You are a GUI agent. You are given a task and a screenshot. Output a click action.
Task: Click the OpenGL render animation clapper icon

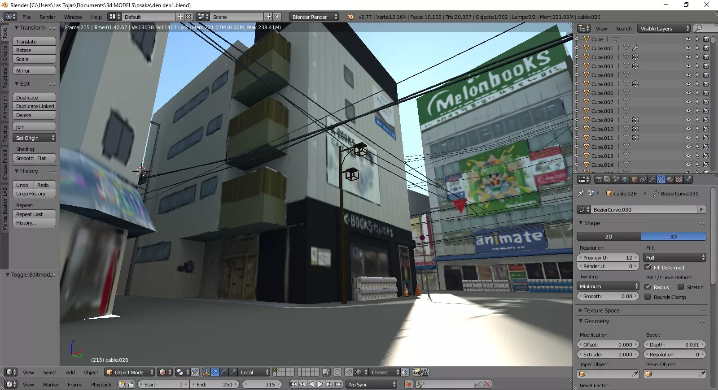(425, 372)
